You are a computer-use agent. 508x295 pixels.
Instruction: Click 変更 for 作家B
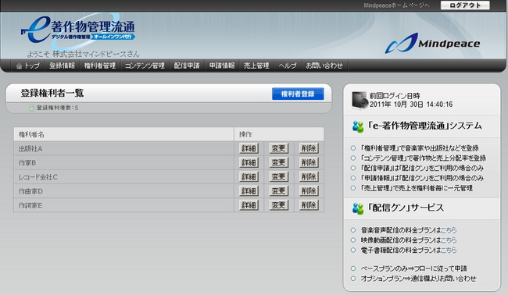(279, 162)
